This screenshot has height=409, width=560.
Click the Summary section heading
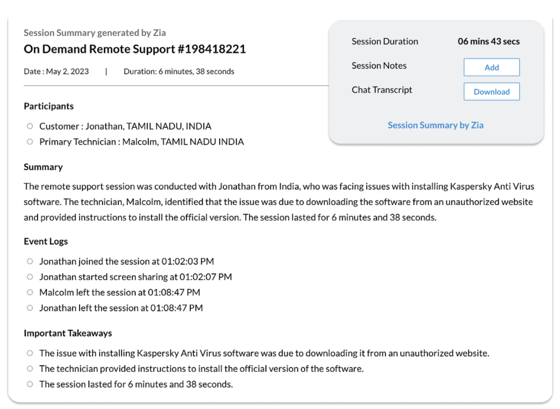pos(43,167)
